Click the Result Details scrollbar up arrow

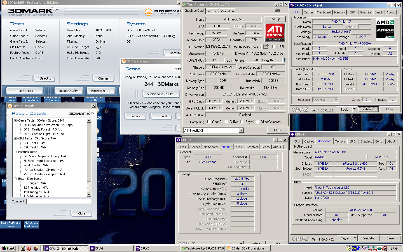point(89,120)
